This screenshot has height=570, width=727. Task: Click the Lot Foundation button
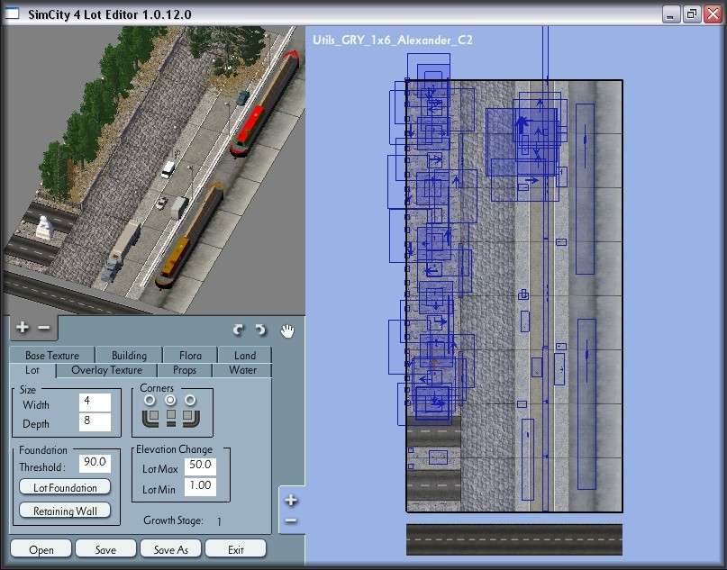(x=65, y=487)
